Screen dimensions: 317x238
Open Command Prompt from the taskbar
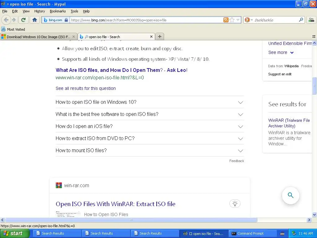(x=252, y=233)
